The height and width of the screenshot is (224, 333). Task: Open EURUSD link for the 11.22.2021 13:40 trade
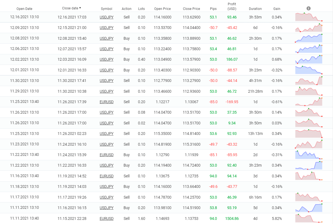point(106,155)
